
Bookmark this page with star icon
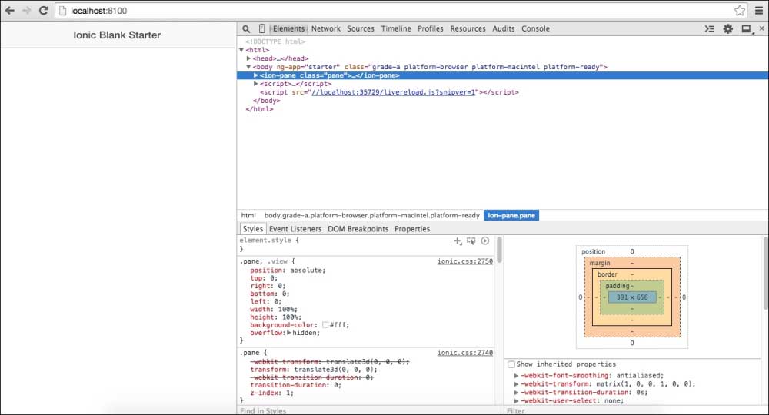pos(740,11)
